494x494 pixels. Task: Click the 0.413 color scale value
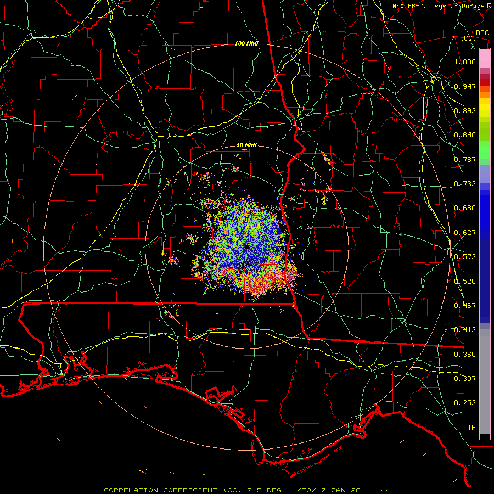click(x=465, y=330)
